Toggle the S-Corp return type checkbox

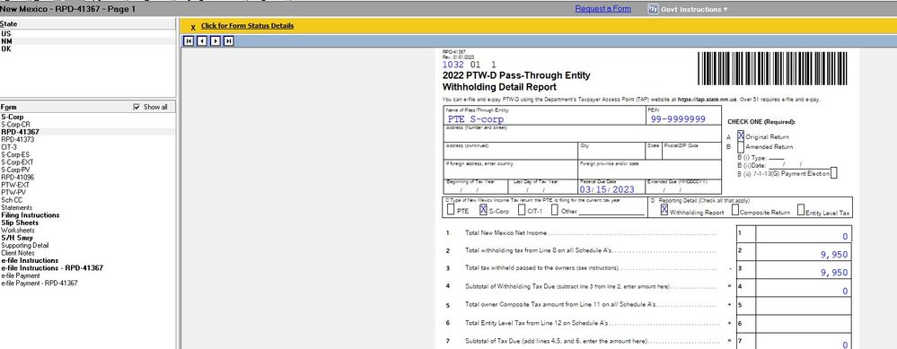pos(483,210)
